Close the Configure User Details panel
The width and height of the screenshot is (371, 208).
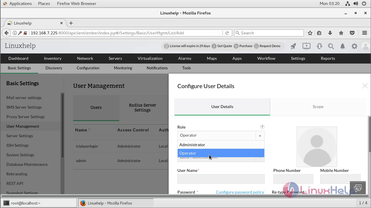[365, 86]
